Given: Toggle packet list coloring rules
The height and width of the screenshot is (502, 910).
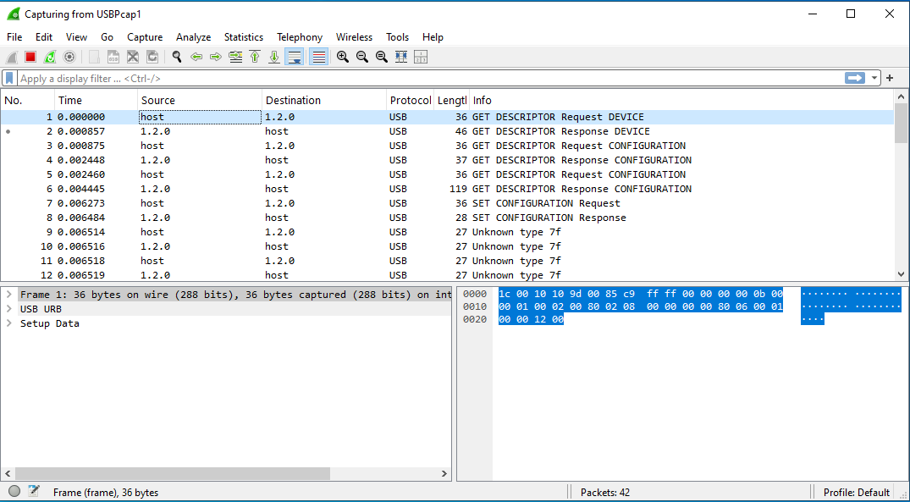Looking at the screenshot, I should point(318,57).
